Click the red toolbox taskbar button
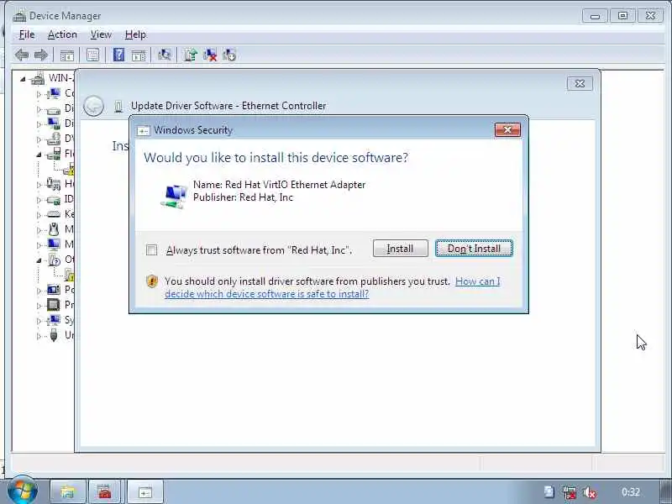The width and height of the screenshot is (672, 504). tap(104, 491)
